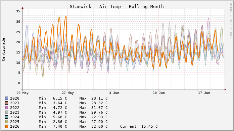Click the '27 May' x-axis date label

coord(68,93)
